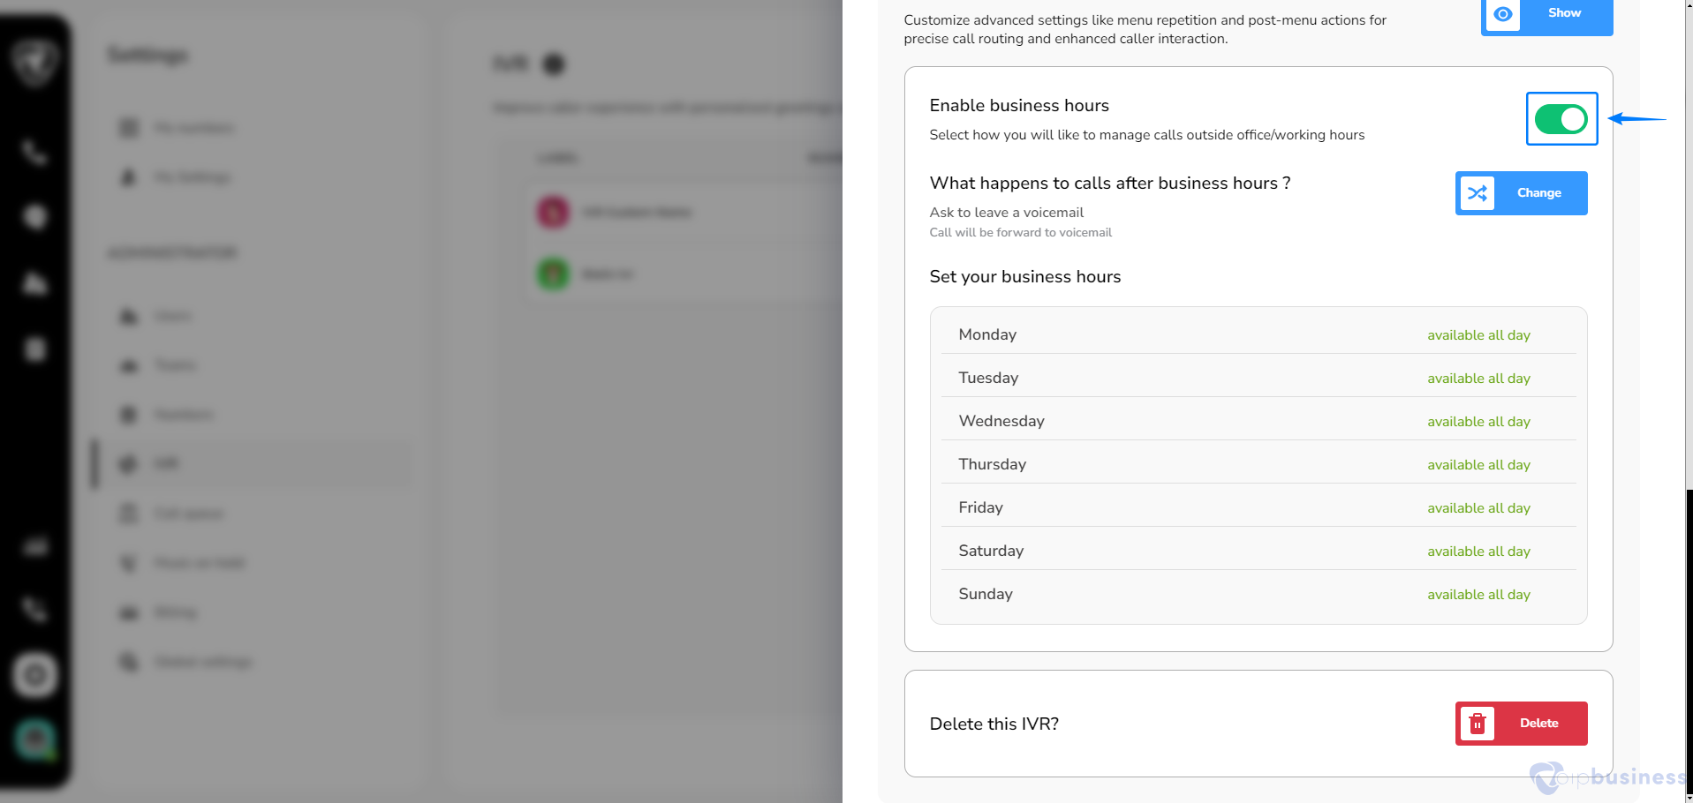This screenshot has width=1693, height=803.
Task: Click the page's vertical scrollbar thumb
Action: click(1689, 644)
